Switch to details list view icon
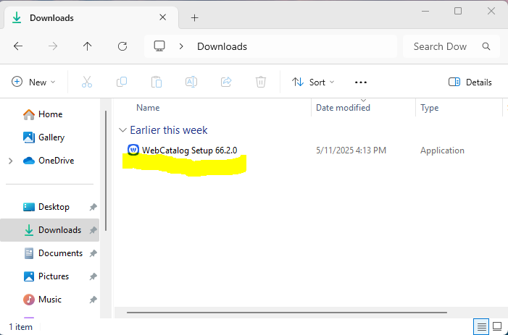 [481, 326]
